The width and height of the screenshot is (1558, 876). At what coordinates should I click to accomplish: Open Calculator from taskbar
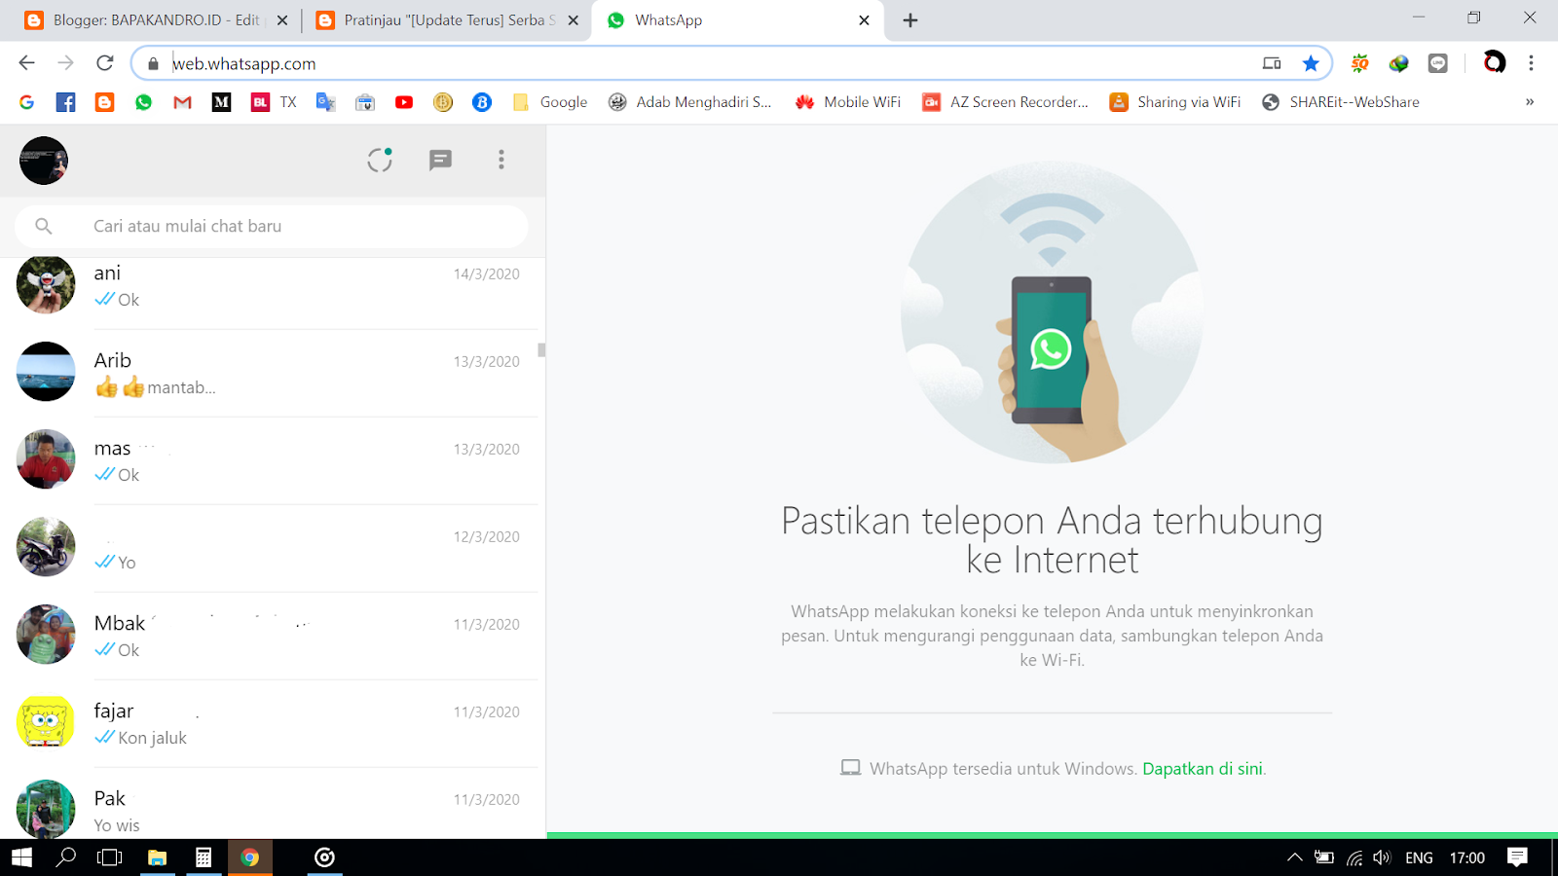204,858
